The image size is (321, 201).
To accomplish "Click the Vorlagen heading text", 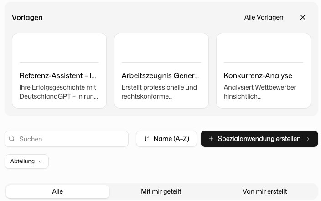I will coord(27,18).
